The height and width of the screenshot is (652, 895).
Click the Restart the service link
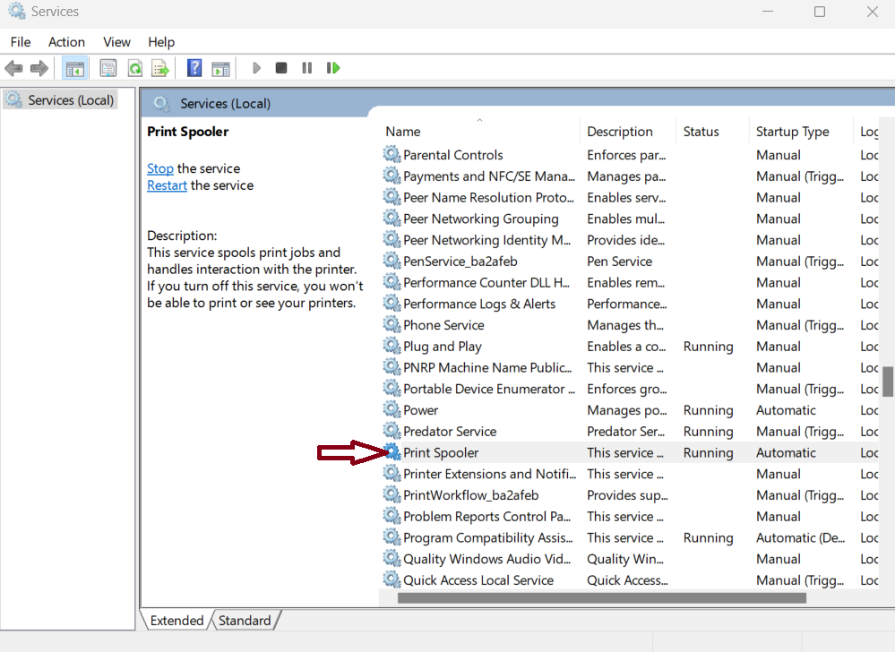click(167, 185)
